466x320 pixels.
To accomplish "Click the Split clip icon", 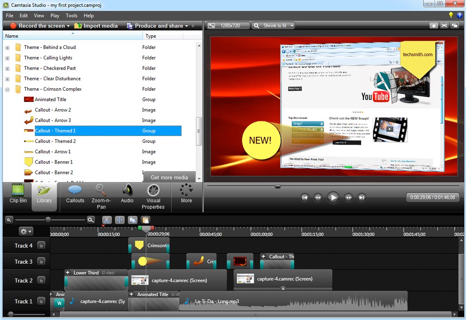I will 120,220.
